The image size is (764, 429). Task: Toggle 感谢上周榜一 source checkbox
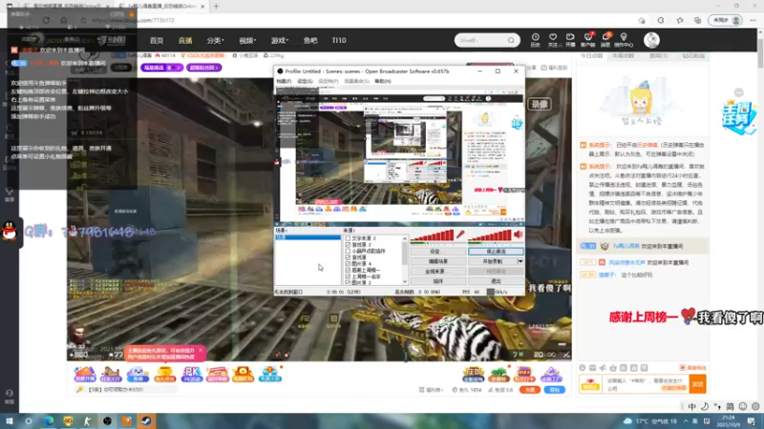(x=348, y=270)
